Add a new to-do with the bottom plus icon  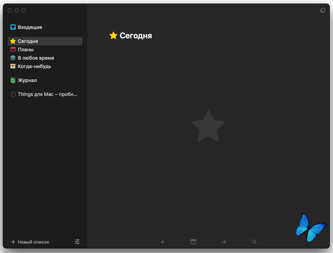[x=162, y=242]
